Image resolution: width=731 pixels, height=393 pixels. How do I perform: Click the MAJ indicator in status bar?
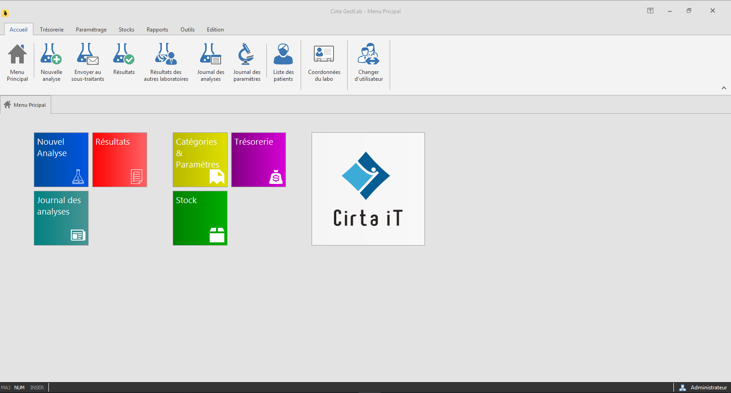(5, 388)
